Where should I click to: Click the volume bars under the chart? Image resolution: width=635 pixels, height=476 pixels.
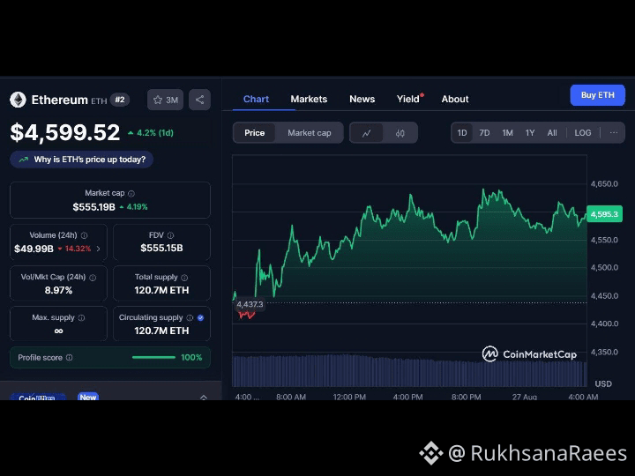click(x=409, y=371)
